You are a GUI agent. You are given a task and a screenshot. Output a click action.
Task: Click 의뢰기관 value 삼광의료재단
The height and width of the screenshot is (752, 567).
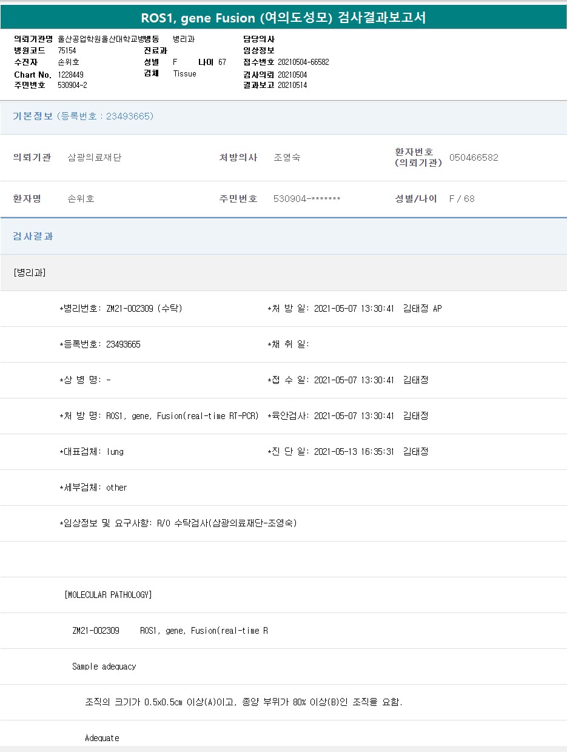[95, 158]
